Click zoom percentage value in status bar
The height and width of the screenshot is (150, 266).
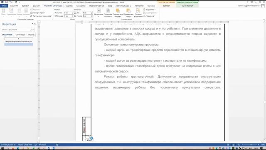(x=263, y=145)
